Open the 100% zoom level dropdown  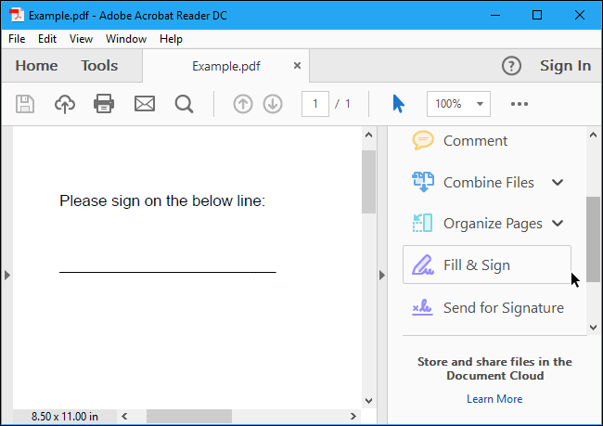click(x=458, y=104)
